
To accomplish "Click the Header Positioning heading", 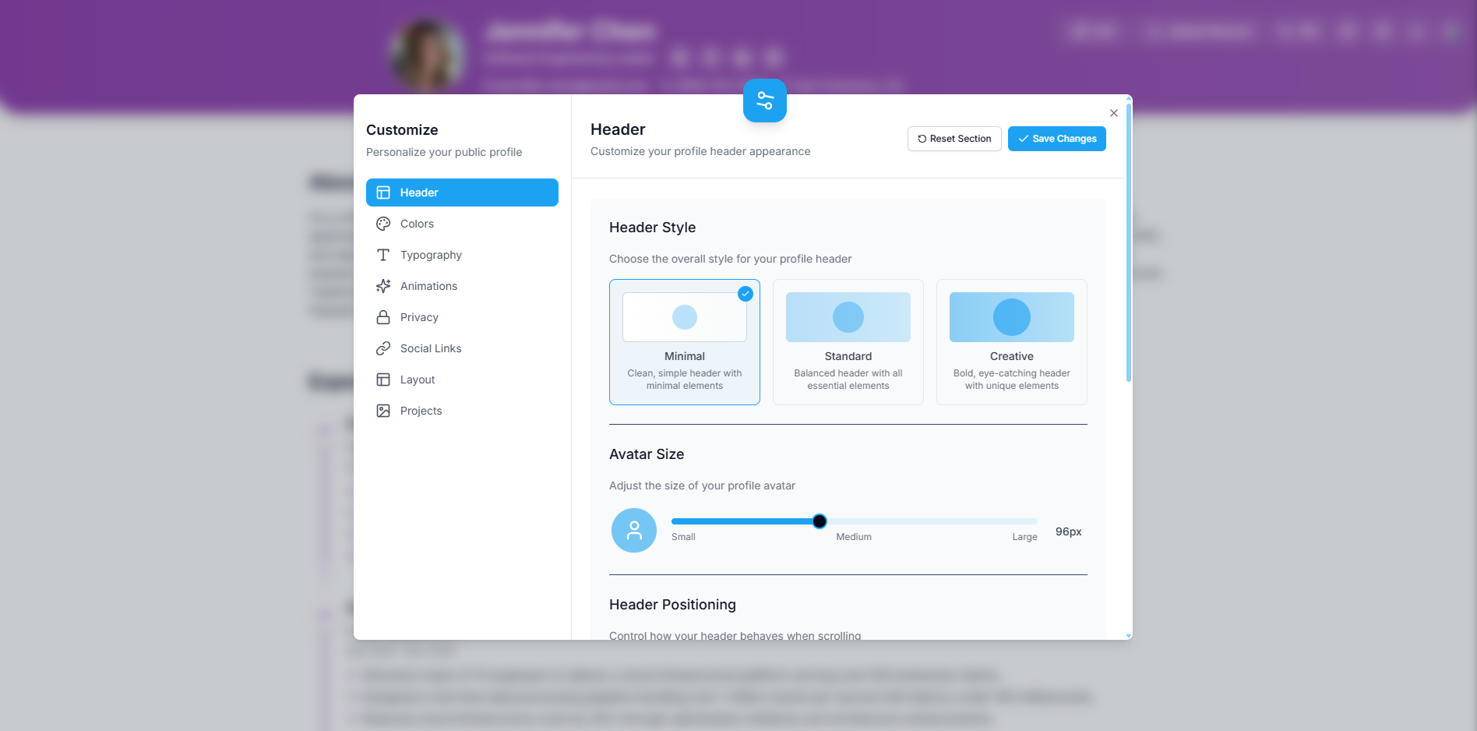I will click(672, 605).
